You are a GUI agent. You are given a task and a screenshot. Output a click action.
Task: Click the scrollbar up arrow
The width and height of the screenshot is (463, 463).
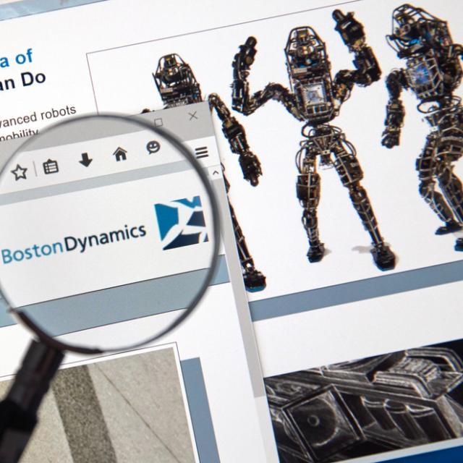point(216,172)
